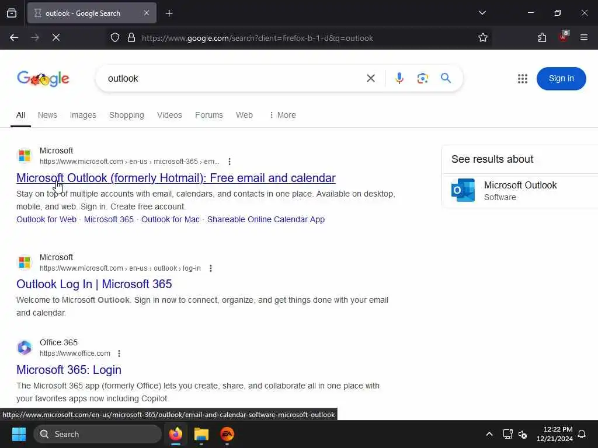This screenshot has width=598, height=448.
Task: Switch to the Shopping tab
Action: click(x=127, y=115)
